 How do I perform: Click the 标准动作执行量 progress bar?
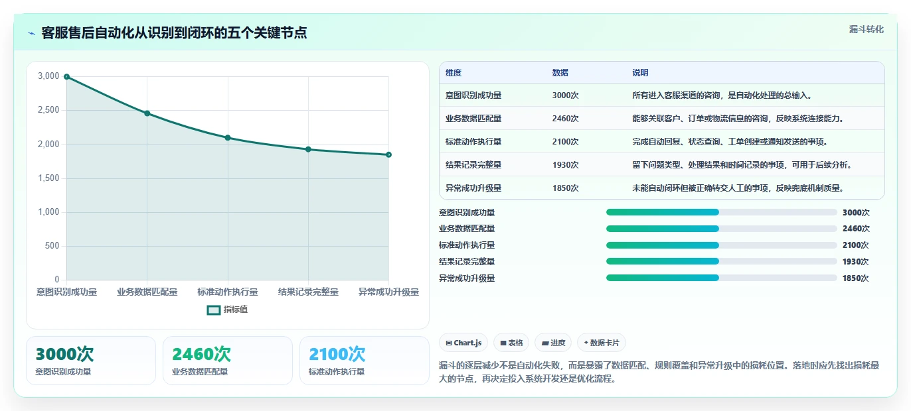pos(721,245)
